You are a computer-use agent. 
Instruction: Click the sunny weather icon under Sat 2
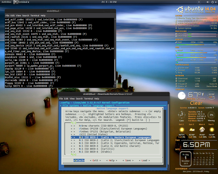coord(181,130)
